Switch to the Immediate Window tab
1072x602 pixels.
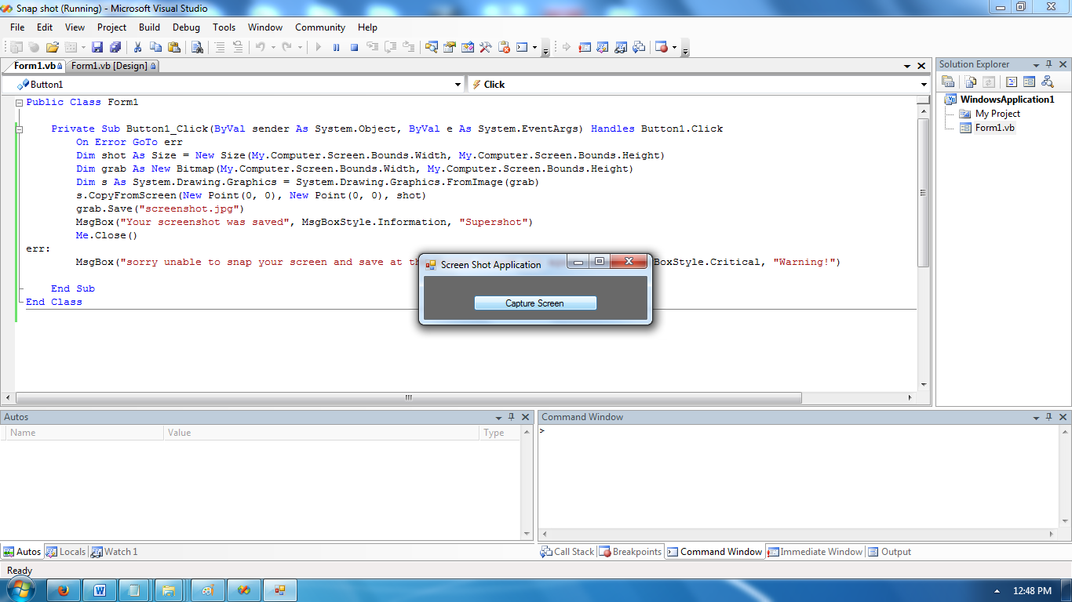pos(815,552)
